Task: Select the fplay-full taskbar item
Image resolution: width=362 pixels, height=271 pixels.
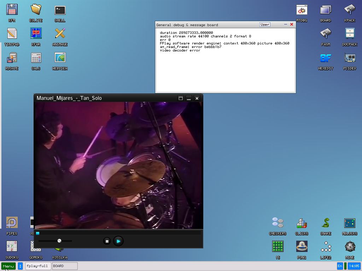Action: click(38, 266)
